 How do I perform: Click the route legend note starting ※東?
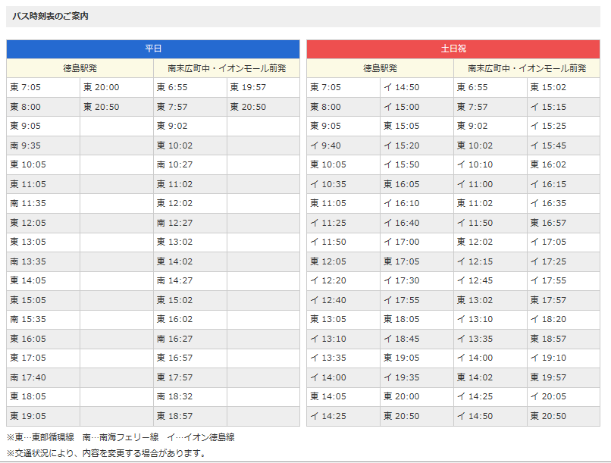point(121,437)
